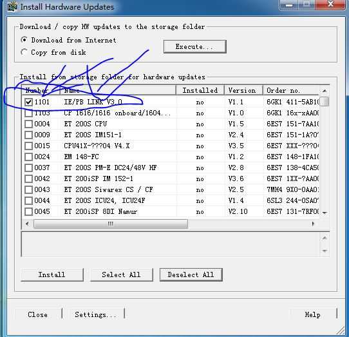Click version cell 'V2.10'
Screen dimensions: 349x337
coord(238,211)
